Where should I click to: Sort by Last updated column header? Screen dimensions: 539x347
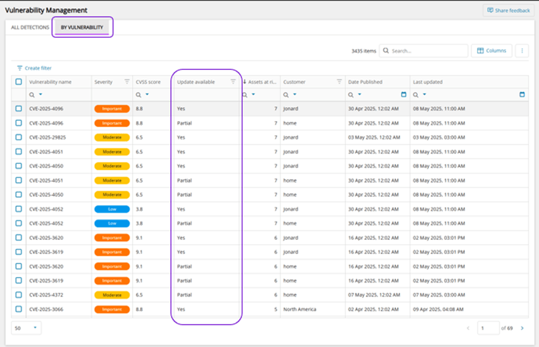[x=428, y=82]
